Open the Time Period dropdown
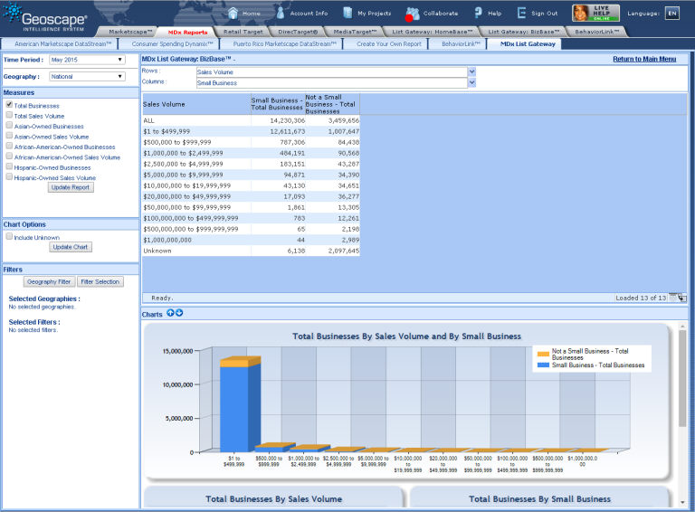Screen dimensions: 695x512 coord(87,60)
